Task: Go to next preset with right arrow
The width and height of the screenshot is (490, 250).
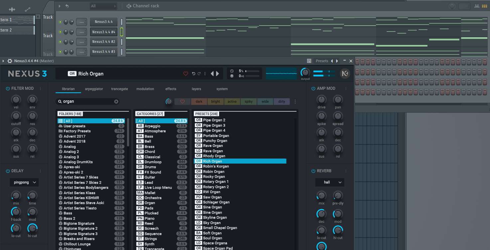Action: point(218,74)
